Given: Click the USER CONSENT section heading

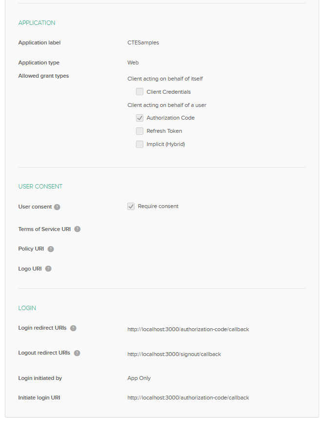Looking at the screenshot, I should [40, 187].
